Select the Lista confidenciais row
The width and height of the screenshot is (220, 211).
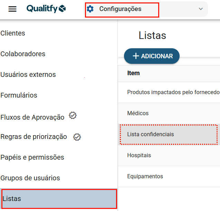(x=151, y=134)
